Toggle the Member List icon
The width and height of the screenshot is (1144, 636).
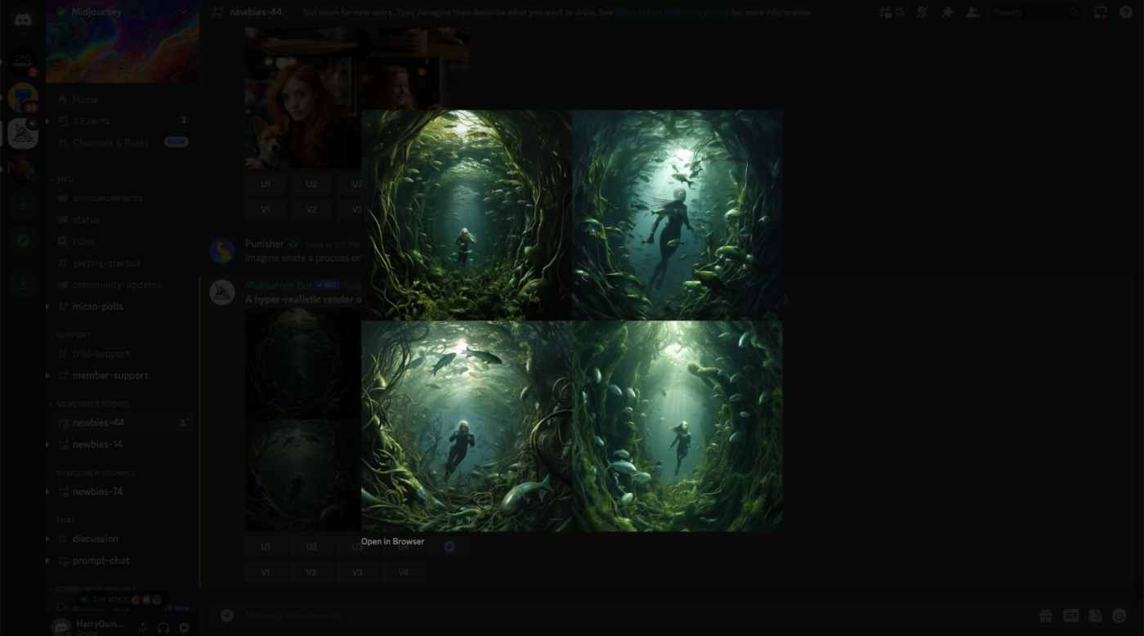click(x=972, y=12)
